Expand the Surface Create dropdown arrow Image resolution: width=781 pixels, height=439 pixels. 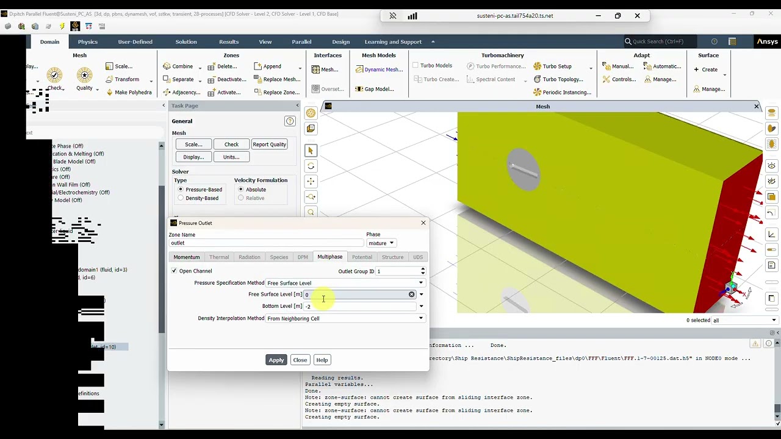(725, 74)
